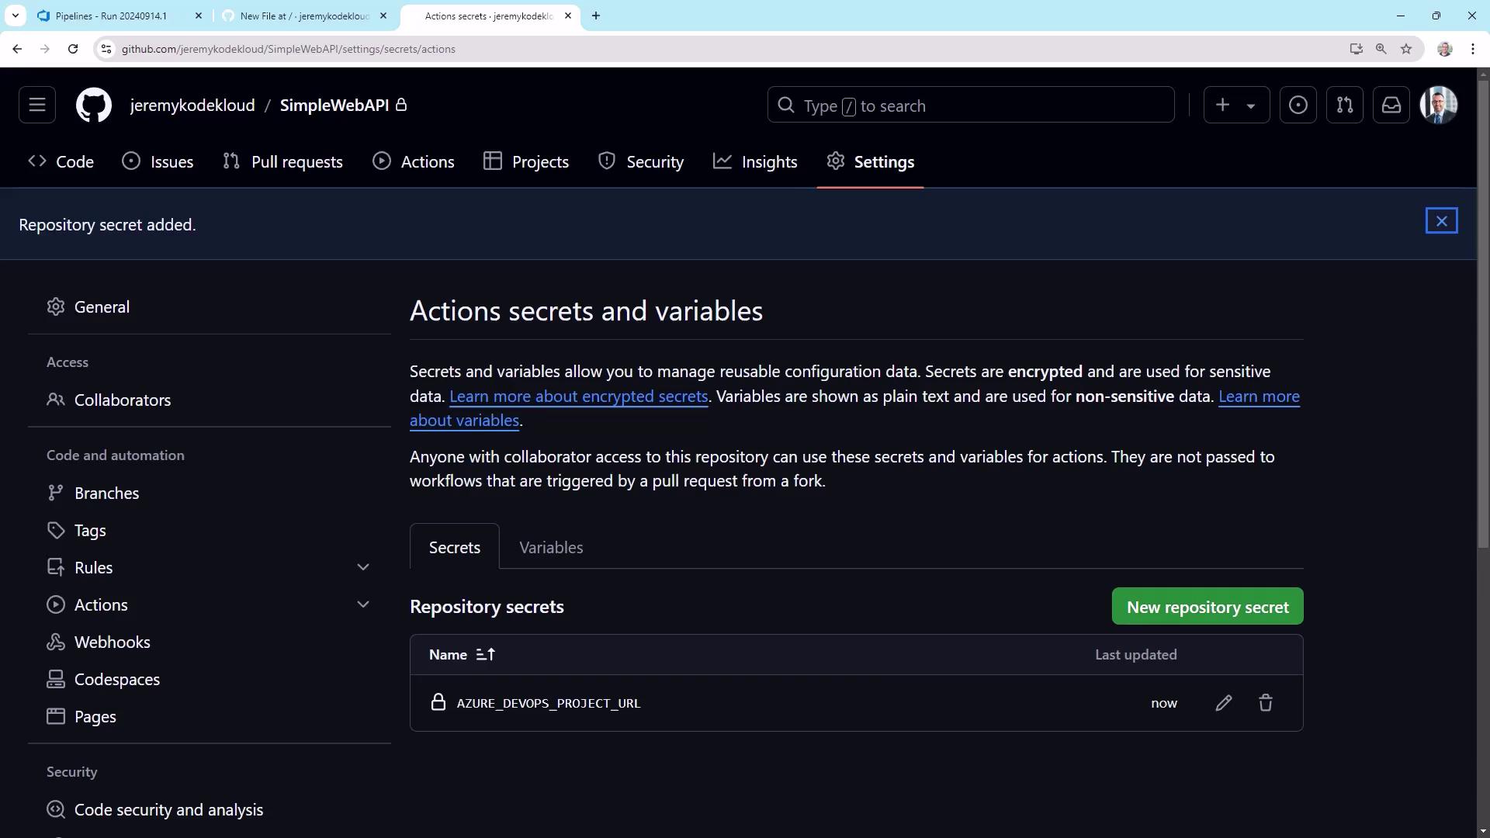Click the user avatar in header
This screenshot has width=1490, height=838.
pyautogui.click(x=1438, y=105)
